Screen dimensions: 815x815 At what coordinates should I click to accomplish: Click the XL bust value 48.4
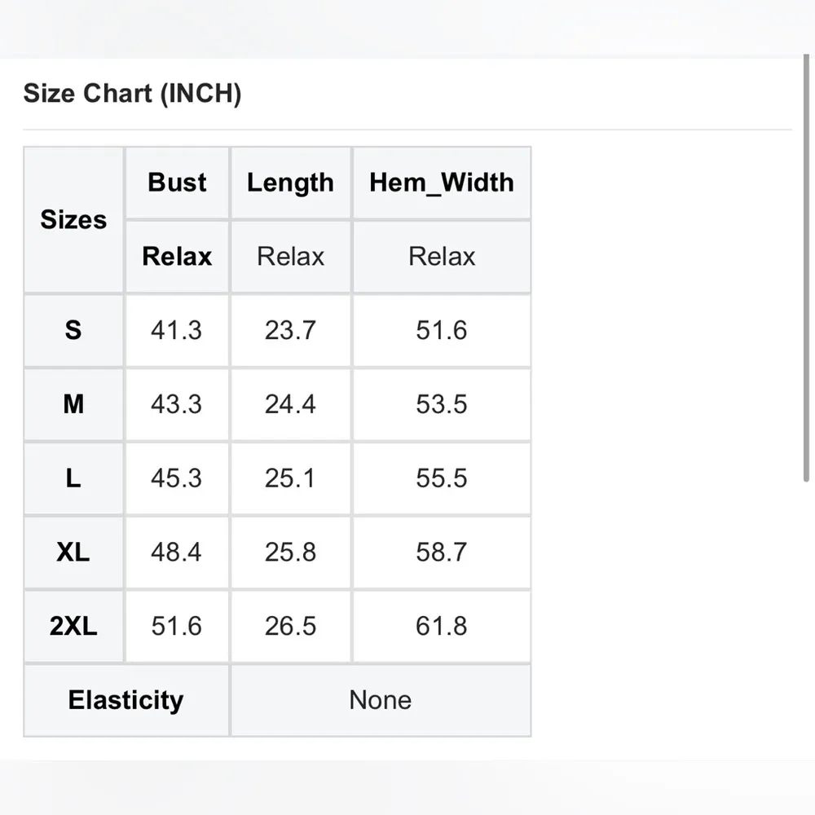click(x=177, y=553)
